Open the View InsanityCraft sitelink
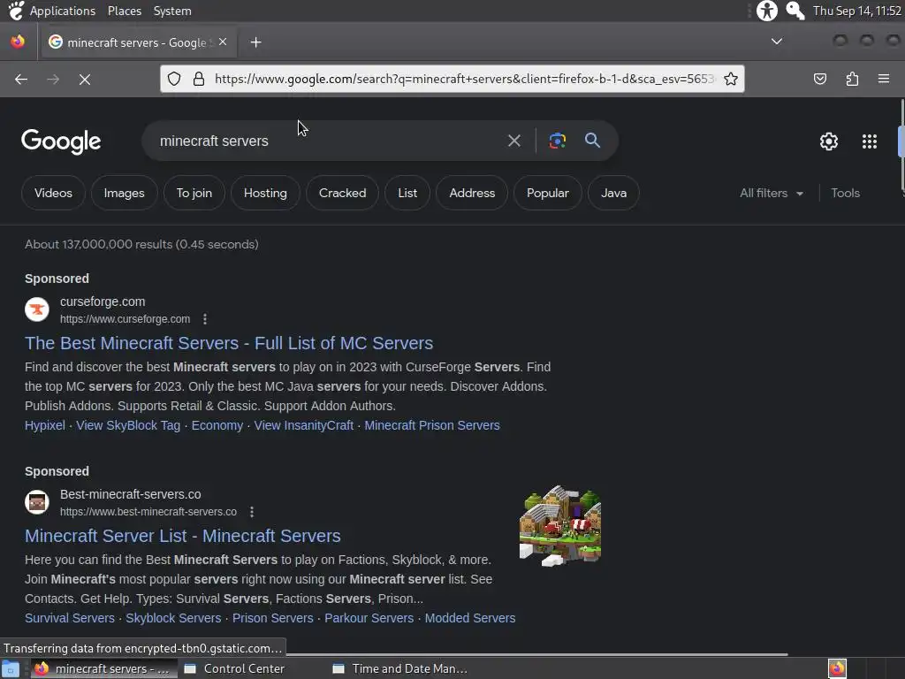Screen dimensions: 905x679 pos(304,425)
